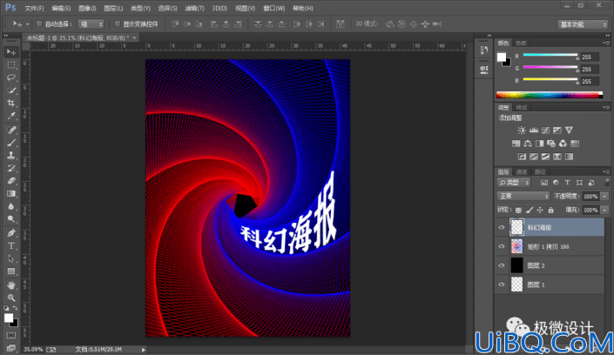
Task: Select the Dodge tool
Action: [11, 219]
